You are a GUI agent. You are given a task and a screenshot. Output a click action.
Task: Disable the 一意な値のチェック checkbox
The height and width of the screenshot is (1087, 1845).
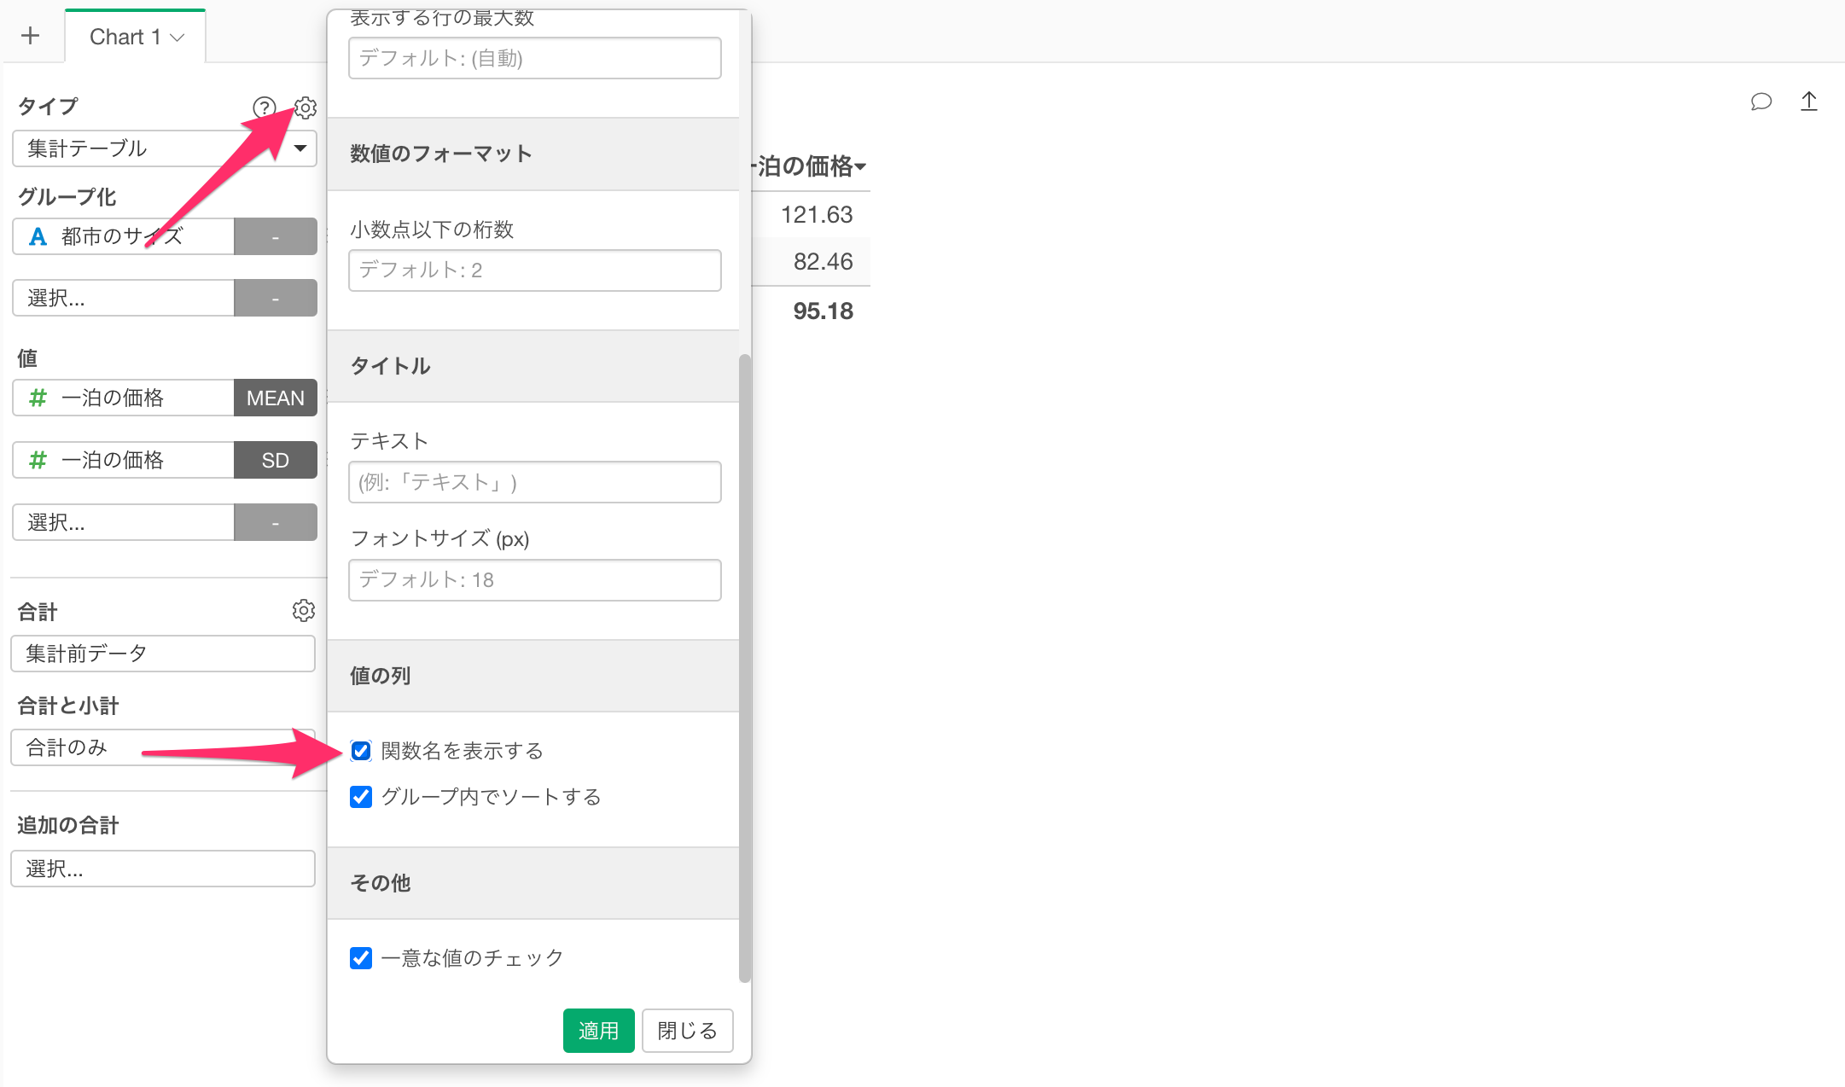point(361,958)
